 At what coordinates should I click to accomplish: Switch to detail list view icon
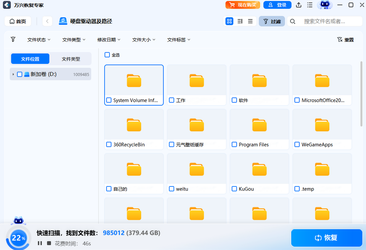pyautogui.click(x=240, y=21)
